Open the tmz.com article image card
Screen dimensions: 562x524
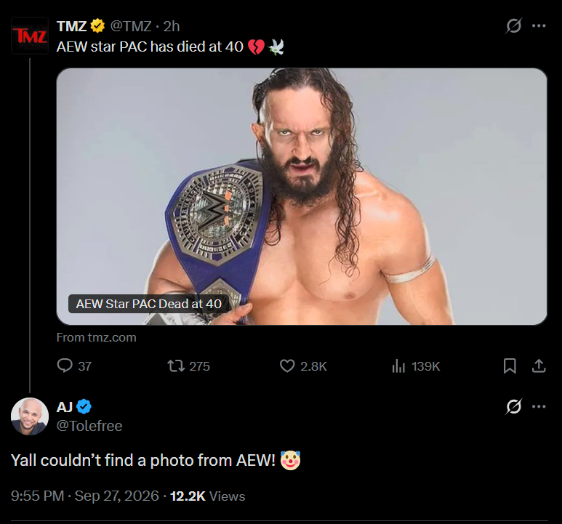[302, 196]
